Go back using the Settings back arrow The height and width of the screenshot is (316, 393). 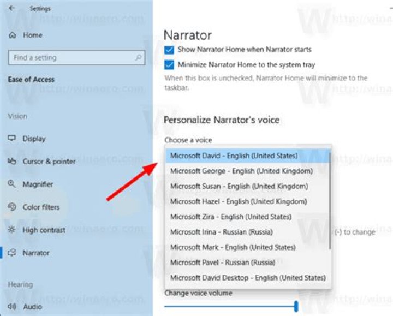12,8
